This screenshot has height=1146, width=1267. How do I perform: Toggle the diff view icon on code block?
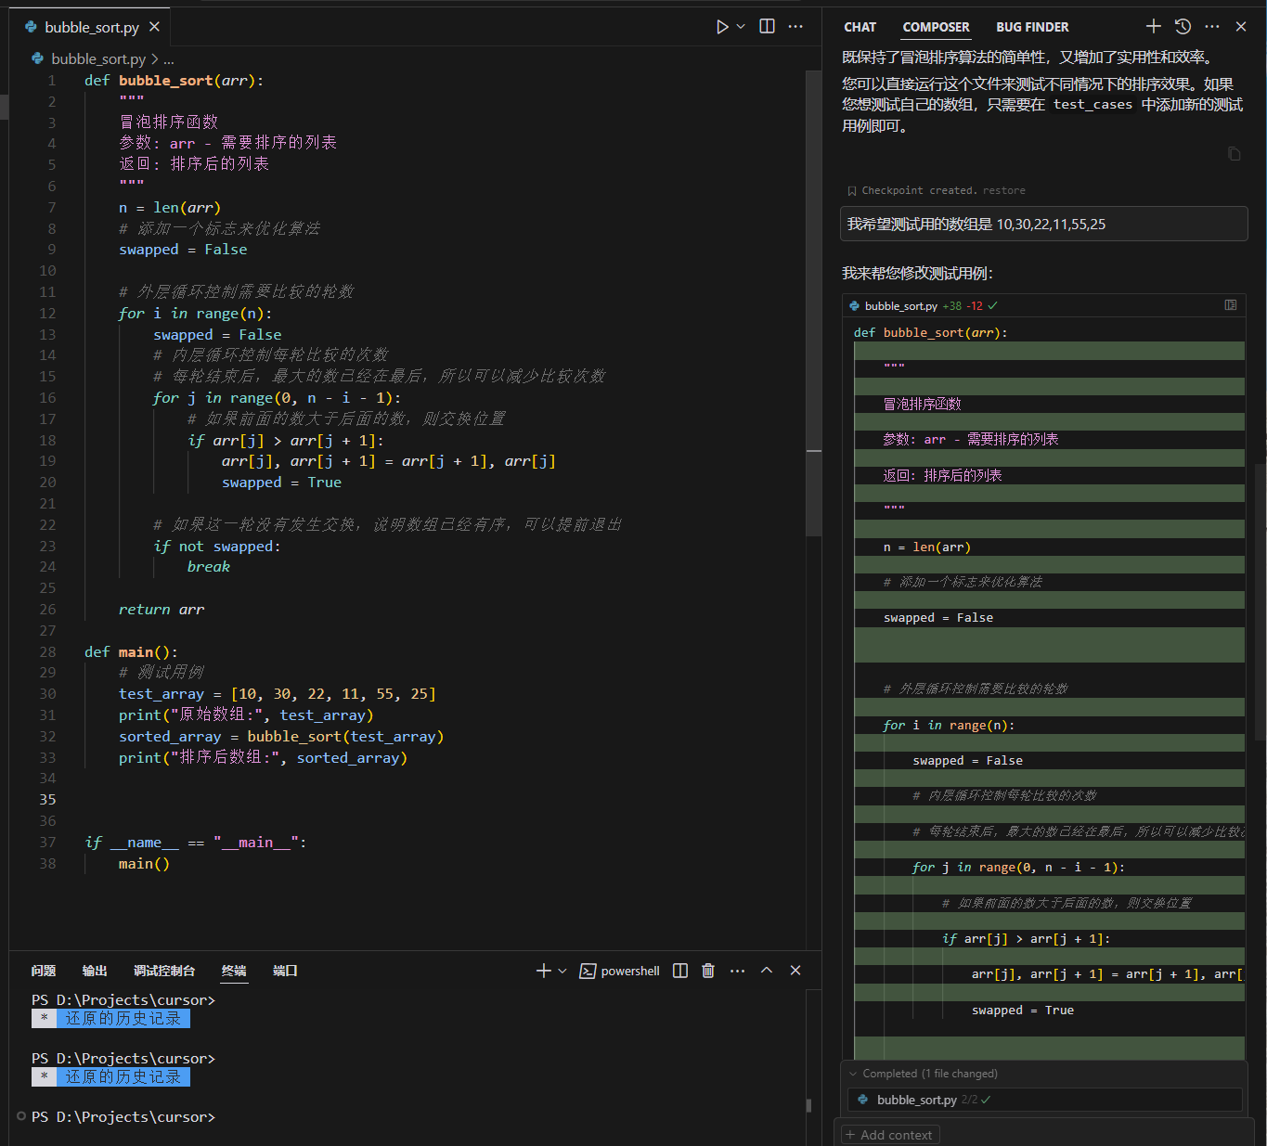(x=1231, y=304)
